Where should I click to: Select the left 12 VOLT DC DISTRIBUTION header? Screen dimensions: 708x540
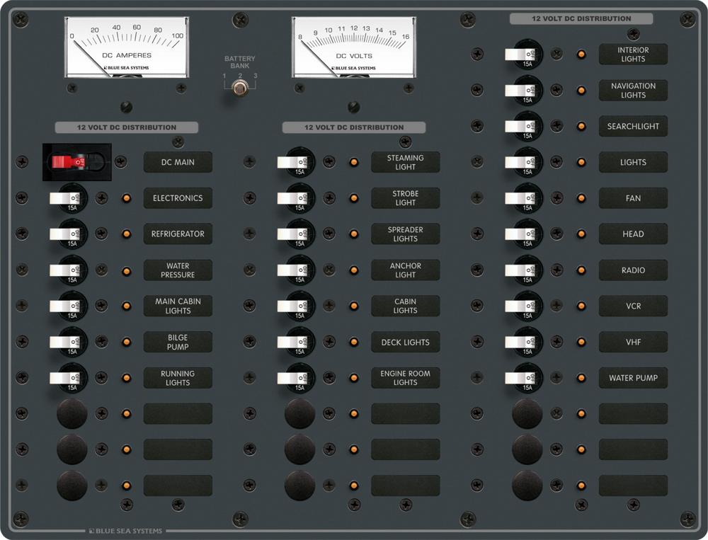(x=127, y=127)
